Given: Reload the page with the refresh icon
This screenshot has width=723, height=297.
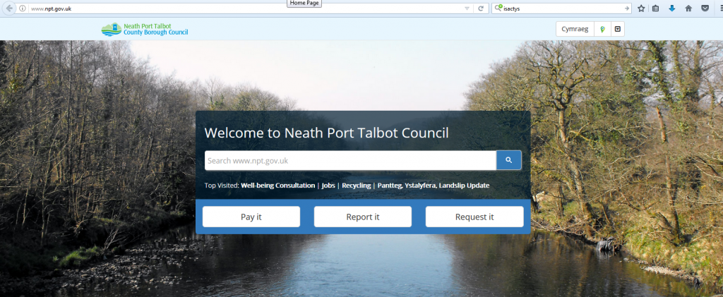Looking at the screenshot, I should coord(480,8).
